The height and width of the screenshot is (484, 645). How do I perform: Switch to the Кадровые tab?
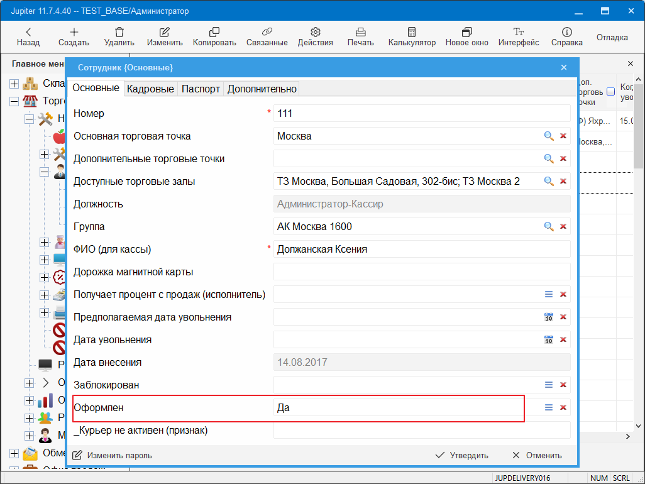coord(150,89)
